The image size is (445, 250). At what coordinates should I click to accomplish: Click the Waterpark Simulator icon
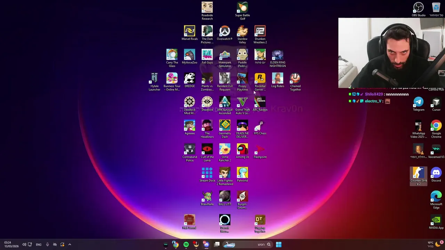click(225, 58)
